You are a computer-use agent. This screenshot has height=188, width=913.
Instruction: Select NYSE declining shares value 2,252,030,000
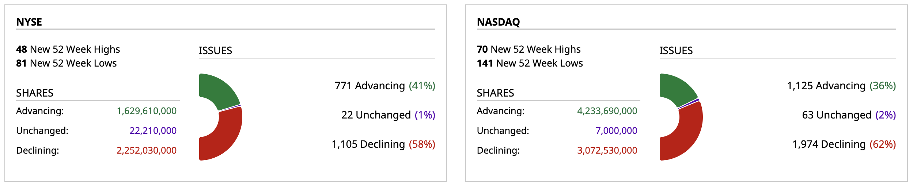pyautogui.click(x=147, y=150)
